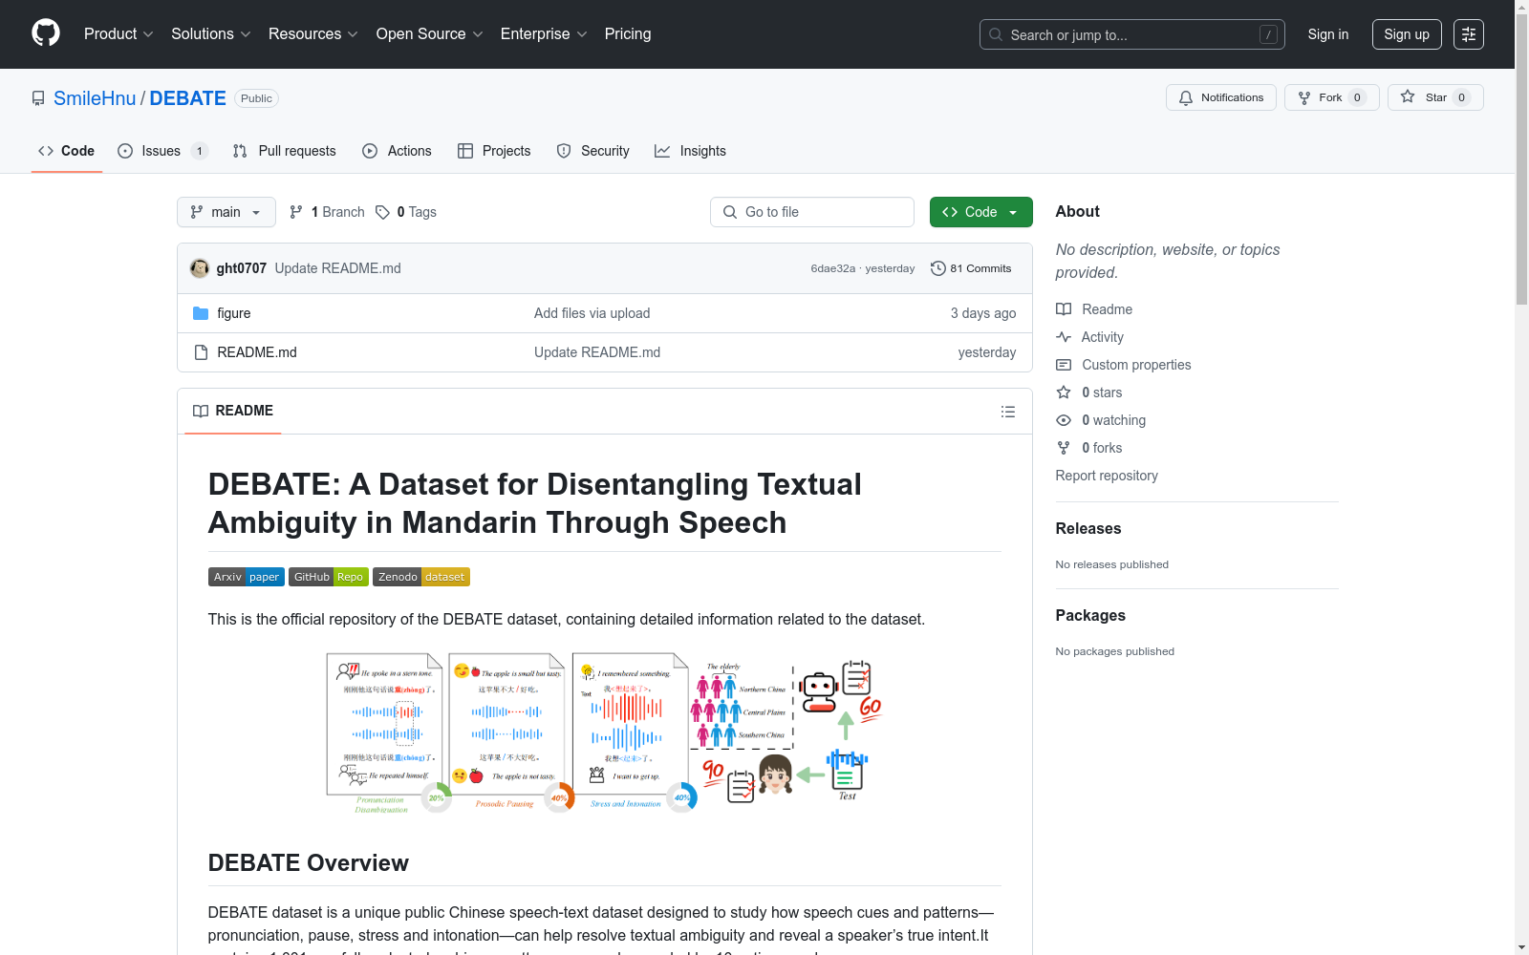This screenshot has height=955, width=1529.
Task: Click the repository icon beside SmileHnu
Action: pyautogui.click(x=38, y=98)
